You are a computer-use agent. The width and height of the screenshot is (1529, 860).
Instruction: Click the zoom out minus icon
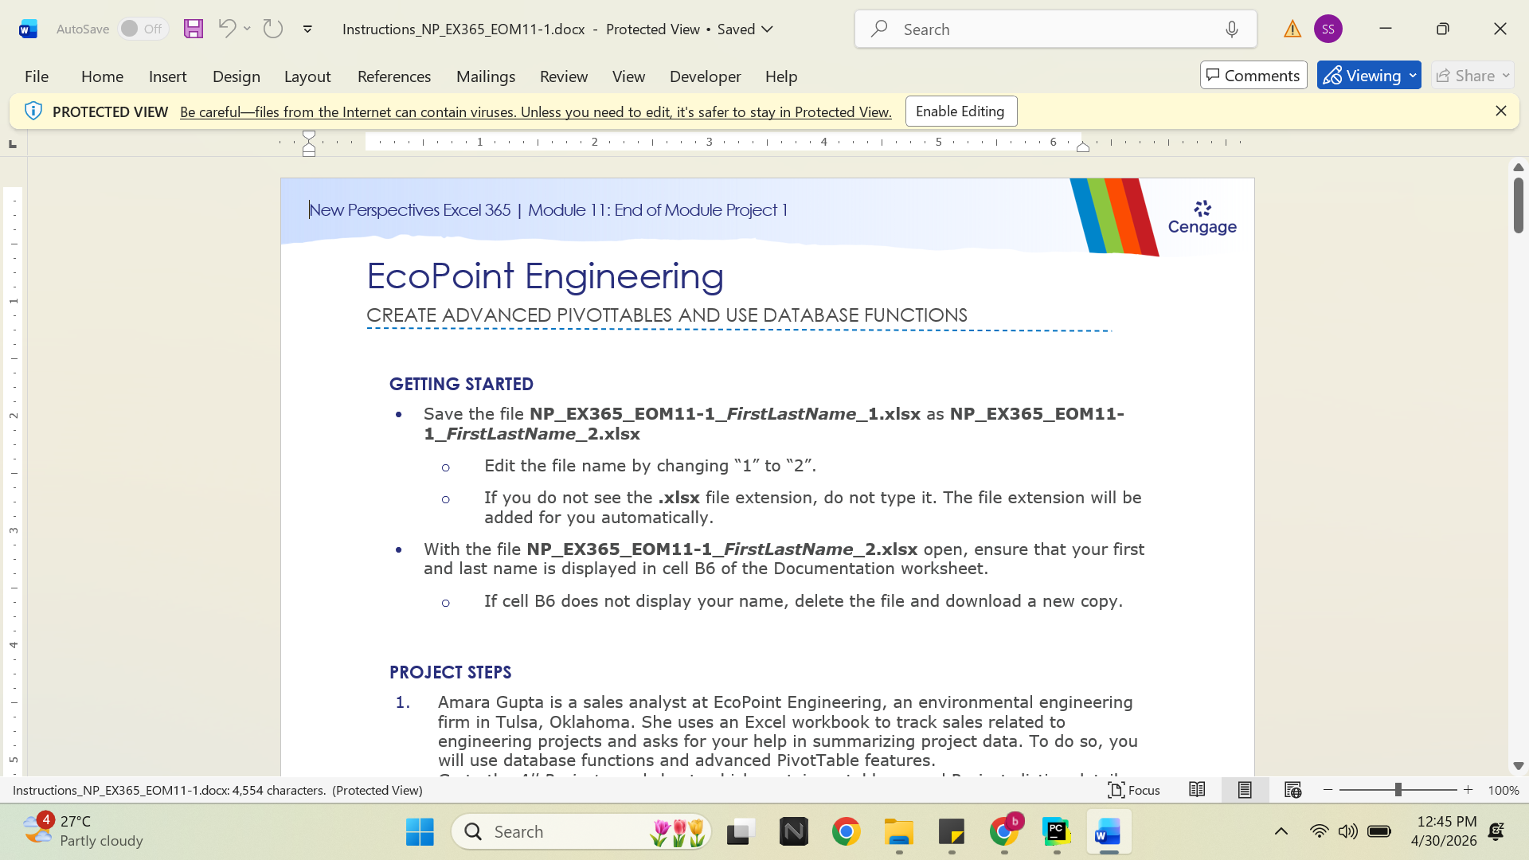coord(1328,790)
